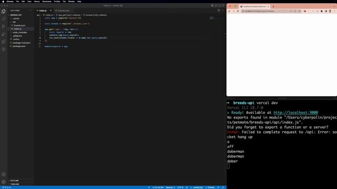
Task: Close the index.js editor tab
Action: [x=51, y=10]
